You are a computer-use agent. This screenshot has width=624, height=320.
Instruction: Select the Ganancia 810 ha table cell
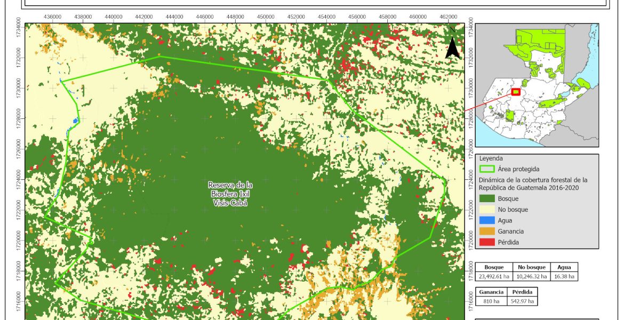pyautogui.click(x=491, y=301)
